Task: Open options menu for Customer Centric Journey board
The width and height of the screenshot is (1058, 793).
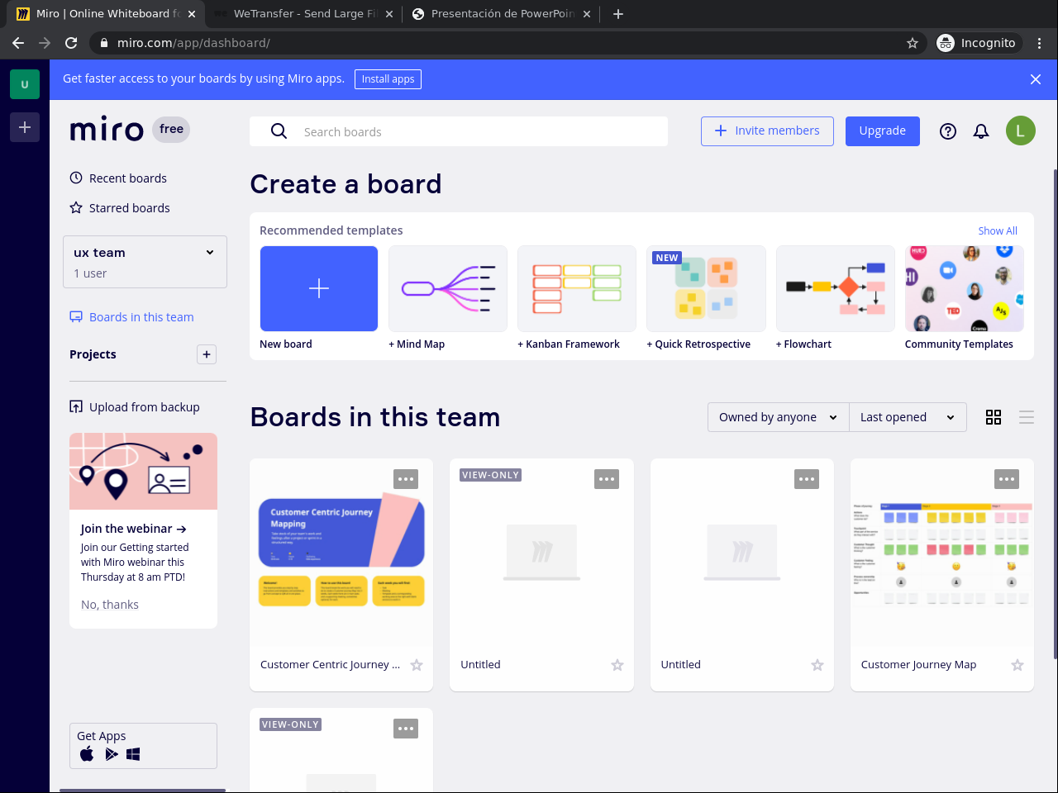Action: click(406, 479)
